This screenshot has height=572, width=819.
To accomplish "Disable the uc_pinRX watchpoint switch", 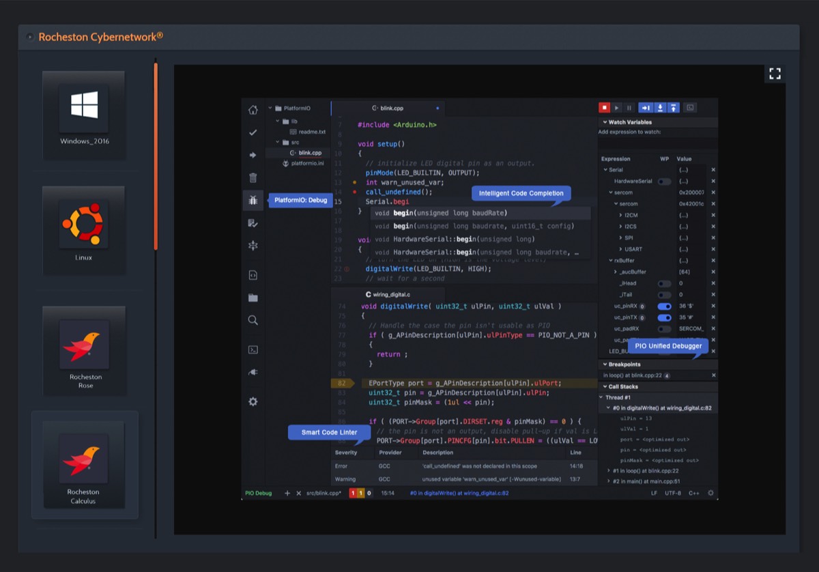I will pos(664,306).
